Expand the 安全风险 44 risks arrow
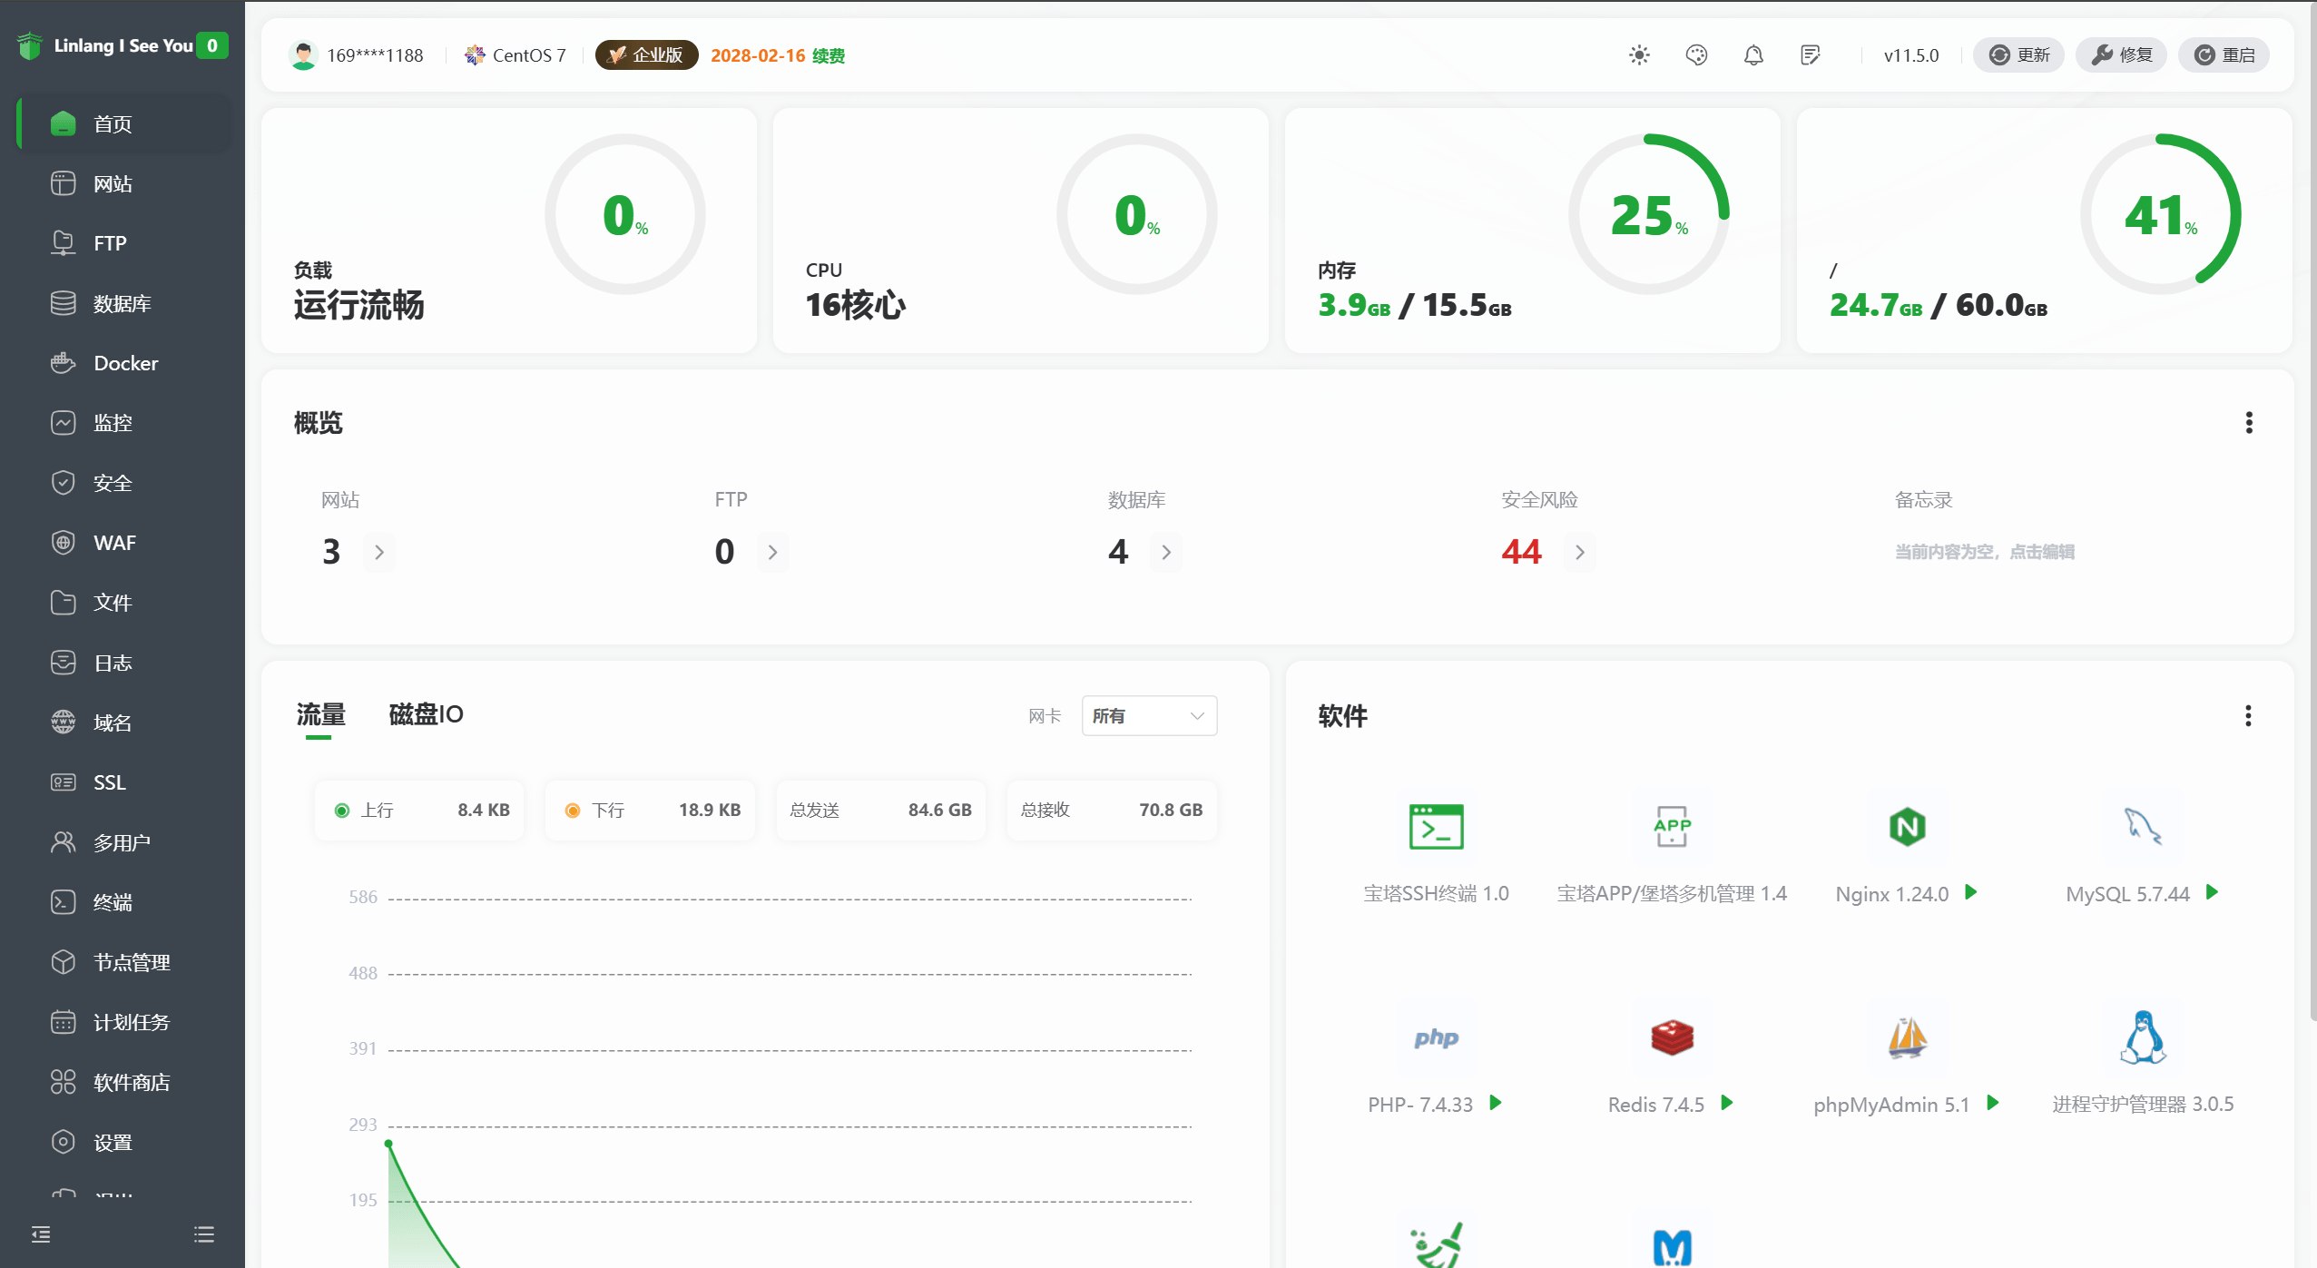Image resolution: width=2317 pixels, height=1268 pixels. [x=1578, y=552]
